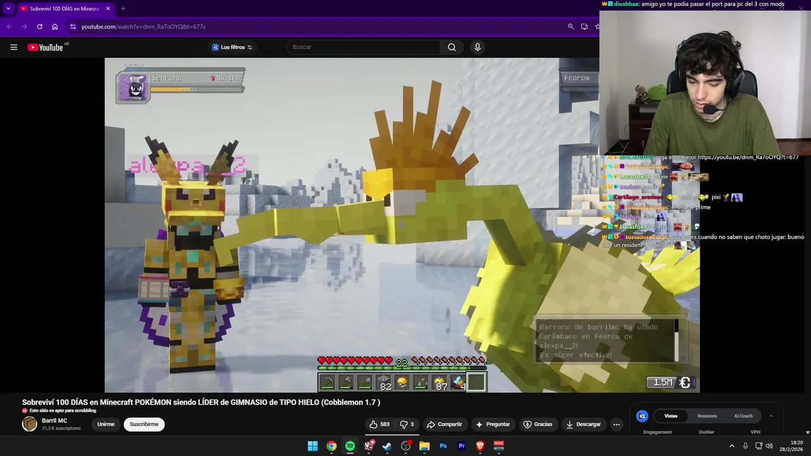
Task: Click the YouTube search magnifier button
Action: click(x=452, y=47)
